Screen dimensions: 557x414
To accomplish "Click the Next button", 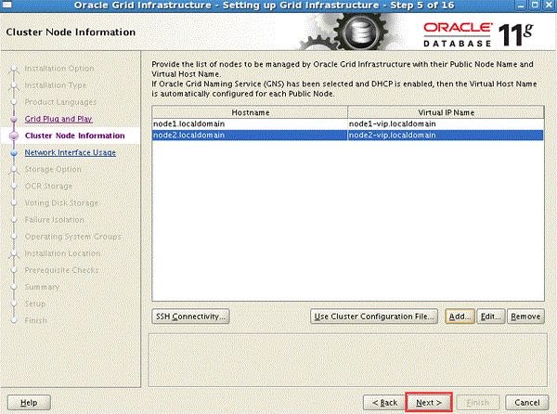I will (429, 402).
